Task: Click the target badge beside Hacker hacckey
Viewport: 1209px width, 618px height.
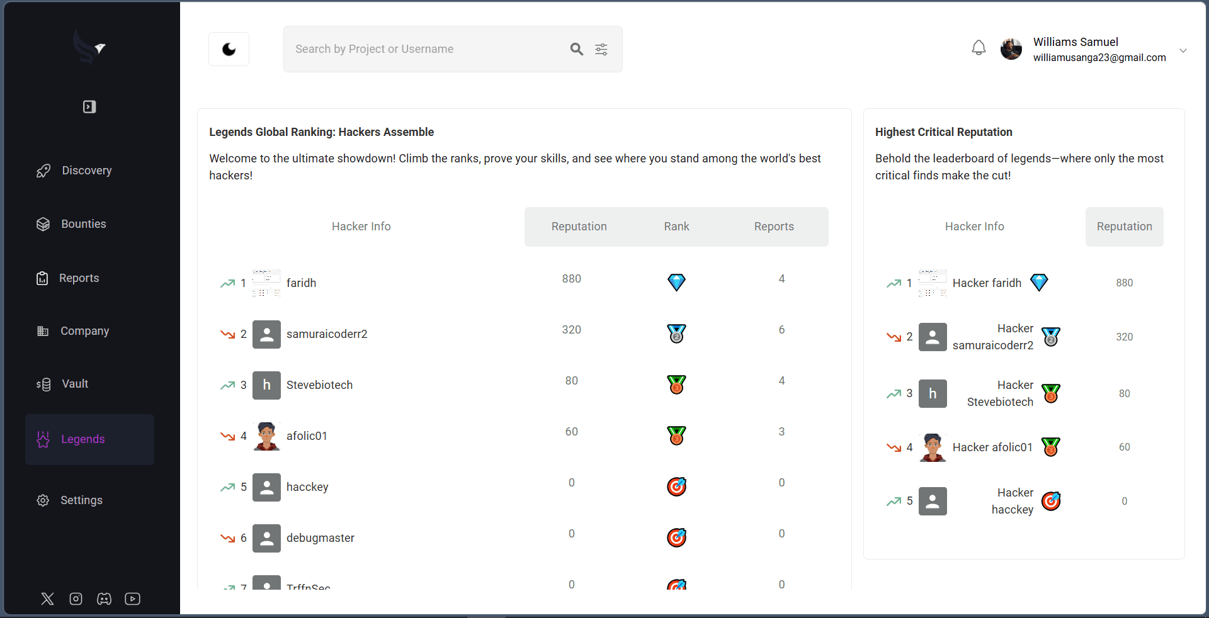Action: click(1051, 502)
